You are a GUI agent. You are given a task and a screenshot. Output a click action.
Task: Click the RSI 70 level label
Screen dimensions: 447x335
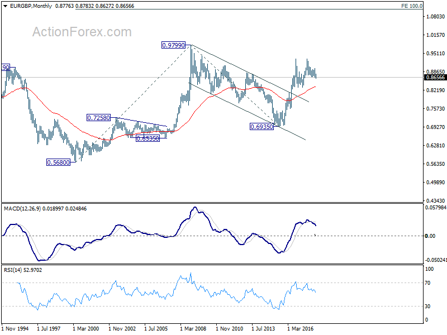click(427, 283)
